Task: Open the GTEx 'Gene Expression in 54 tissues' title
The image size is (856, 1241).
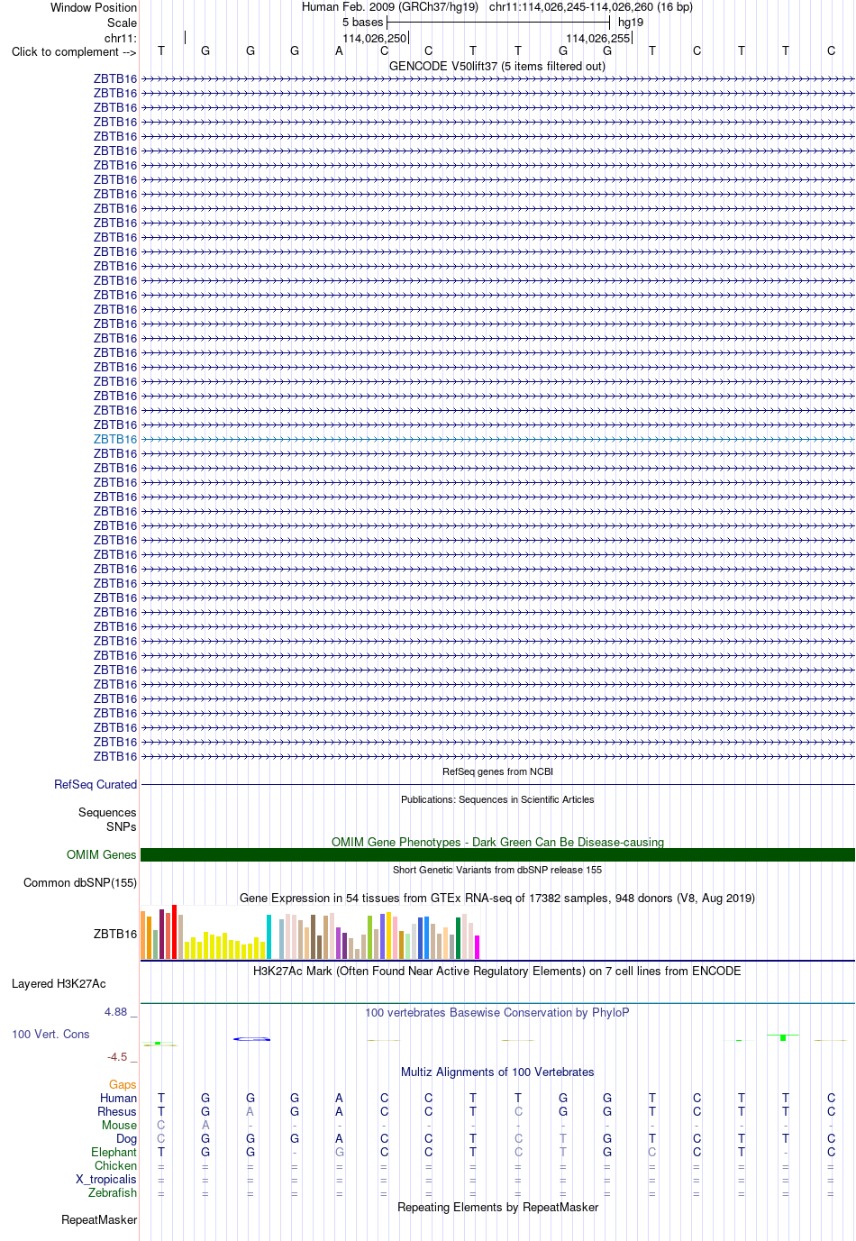Action: pyautogui.click(x=497, y=898)
